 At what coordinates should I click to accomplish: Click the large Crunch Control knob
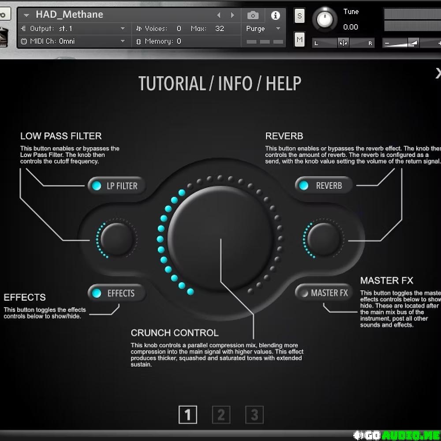[220, 239]
